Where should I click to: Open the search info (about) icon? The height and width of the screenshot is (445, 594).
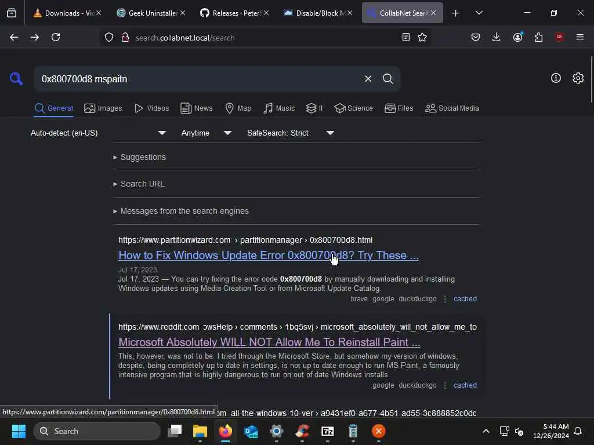556,78
